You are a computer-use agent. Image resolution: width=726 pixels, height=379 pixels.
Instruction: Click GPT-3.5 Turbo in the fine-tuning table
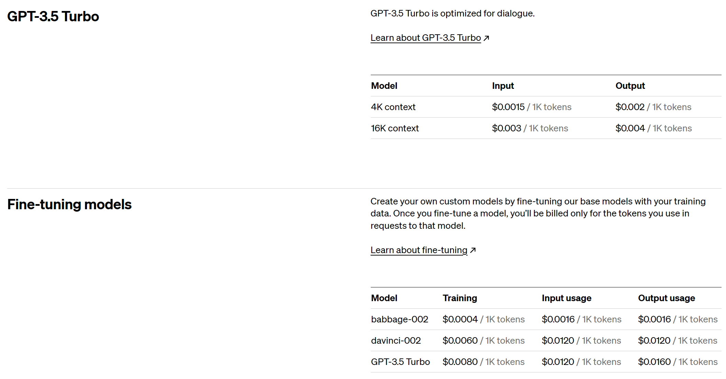[x=400, y=362]
